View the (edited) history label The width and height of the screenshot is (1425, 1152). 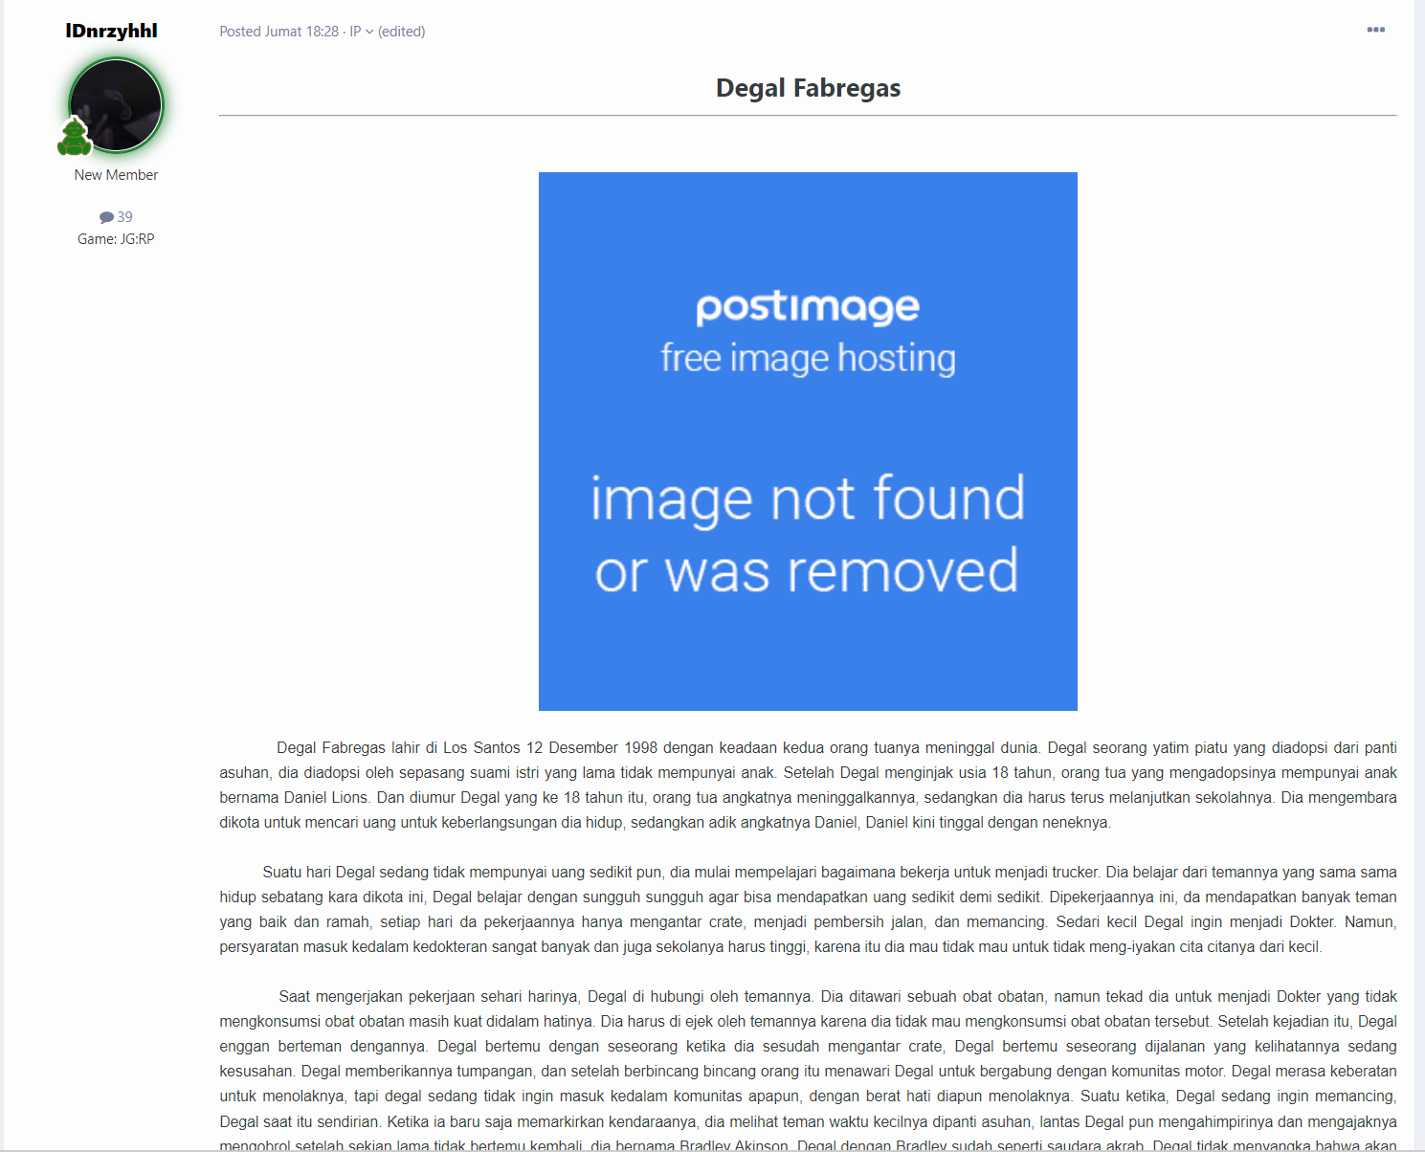point(402,32)
